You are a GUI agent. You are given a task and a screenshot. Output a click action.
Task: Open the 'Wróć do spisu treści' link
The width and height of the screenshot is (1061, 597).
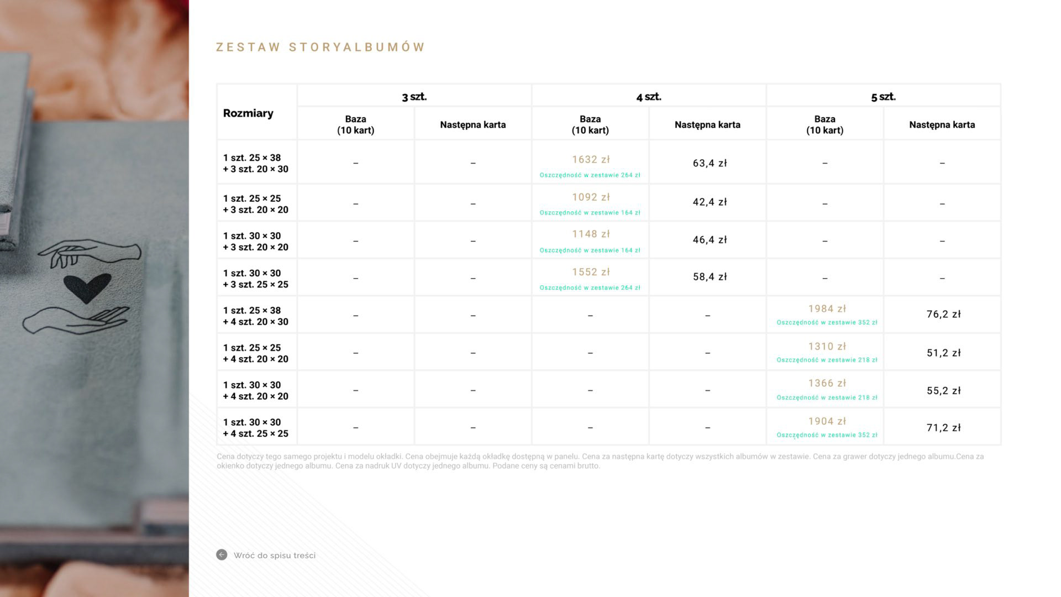coord(274,556)
